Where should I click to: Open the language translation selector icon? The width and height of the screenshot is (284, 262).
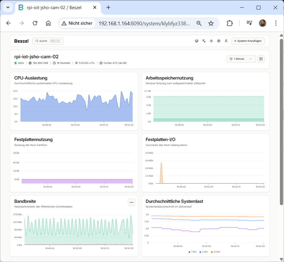point(204,41)
